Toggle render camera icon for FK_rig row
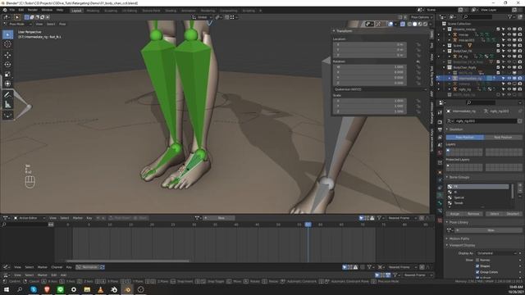Screen dimensions: 525x295 [x=519, y=57]
